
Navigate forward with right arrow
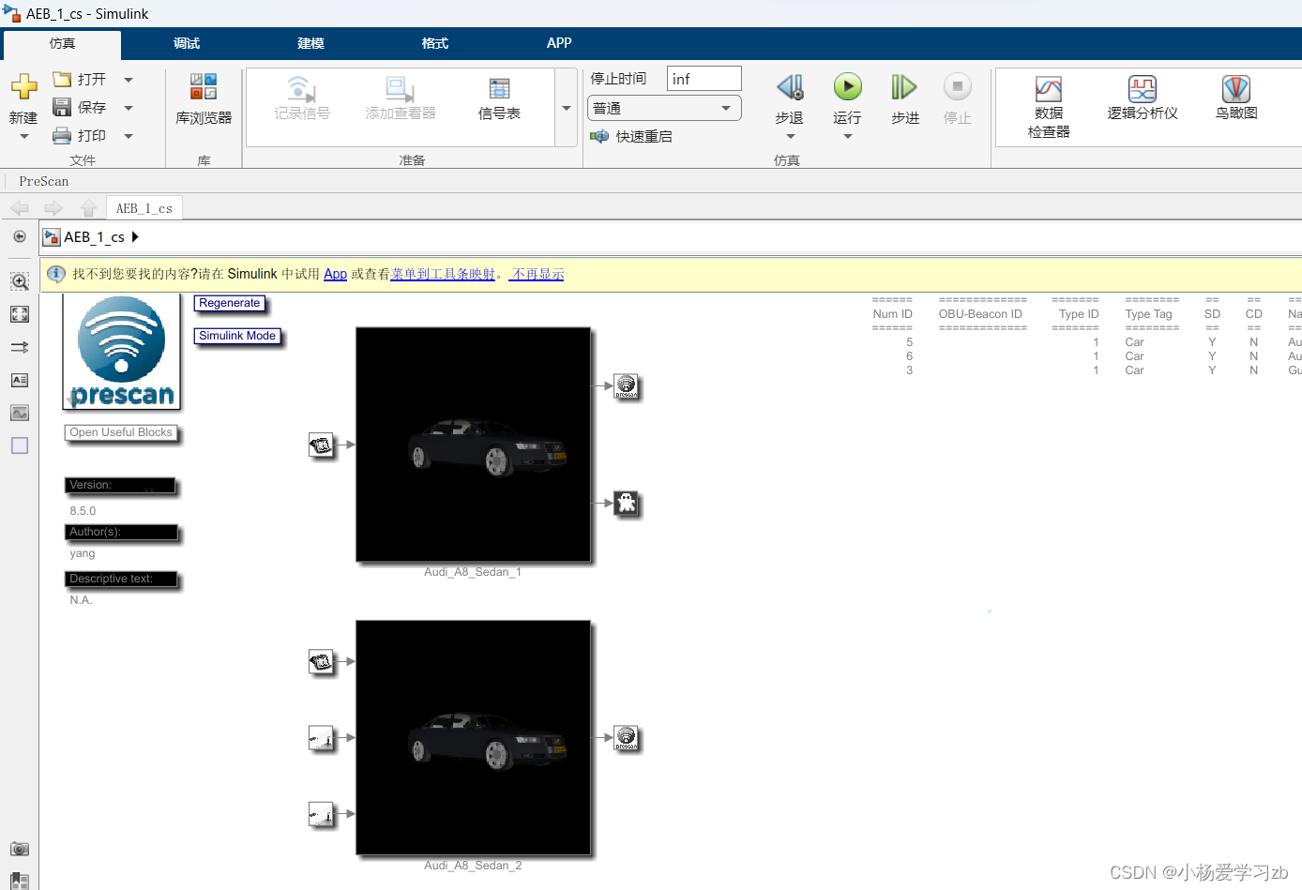click(x=53, y=208)
